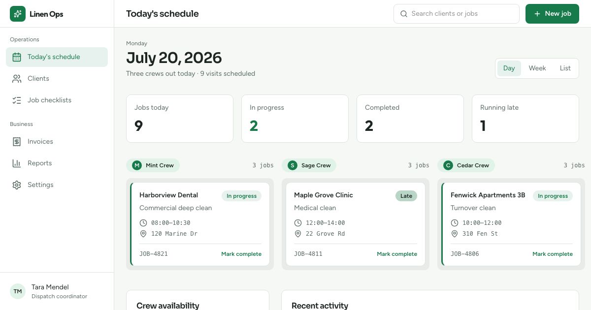Image resolution: width=591 pixels, height=310 pixels.
Task: Click the Sage Crew chip
Action: (309, 165)
